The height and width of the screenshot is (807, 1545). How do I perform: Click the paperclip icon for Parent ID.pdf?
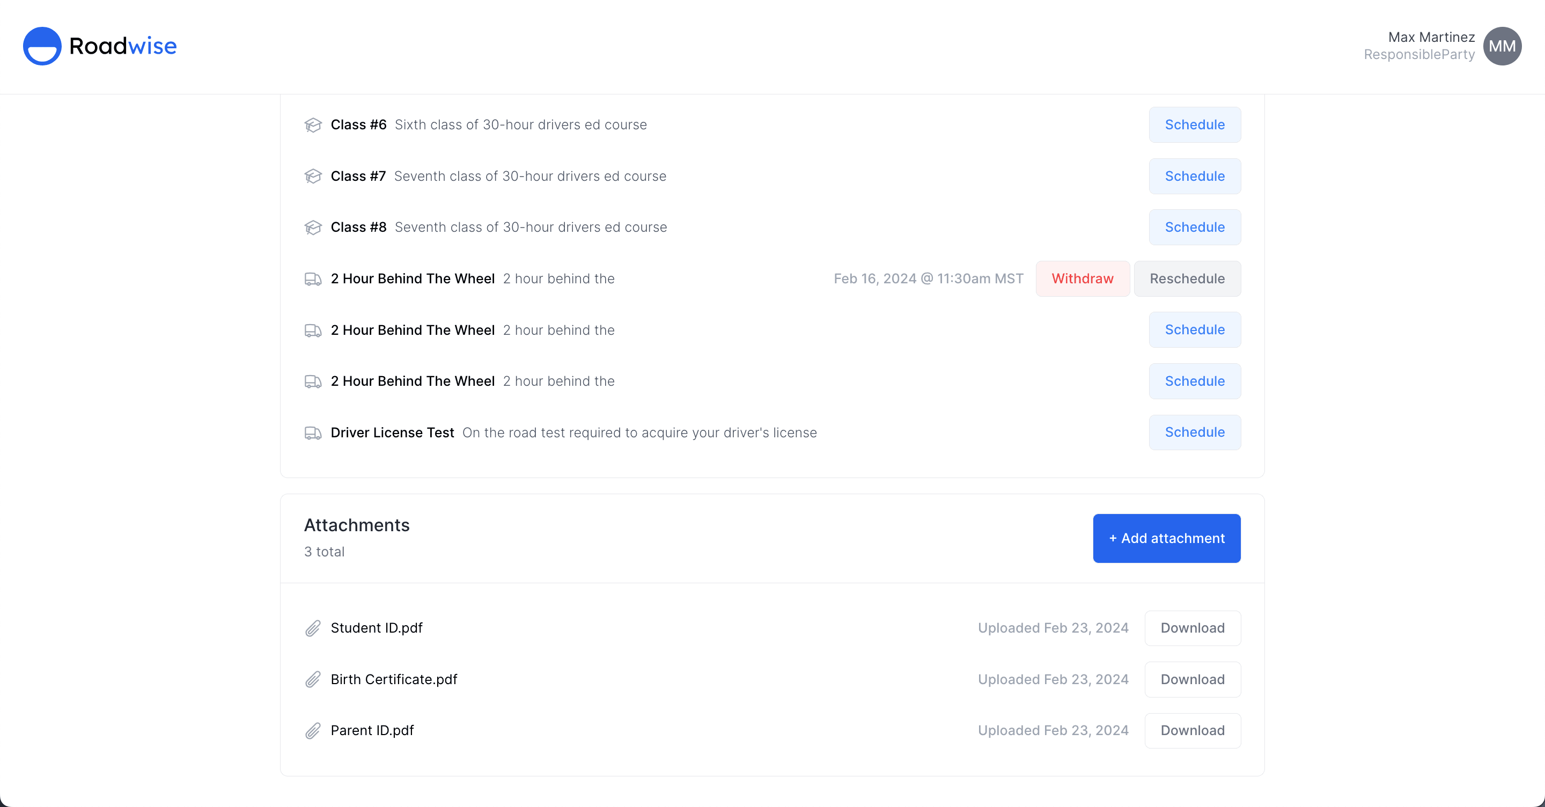tap(313, 730)
